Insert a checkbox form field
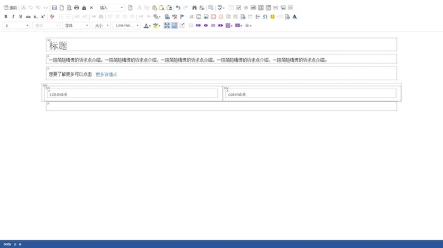The height and width of the screenshot is (248, 443). 239,8
